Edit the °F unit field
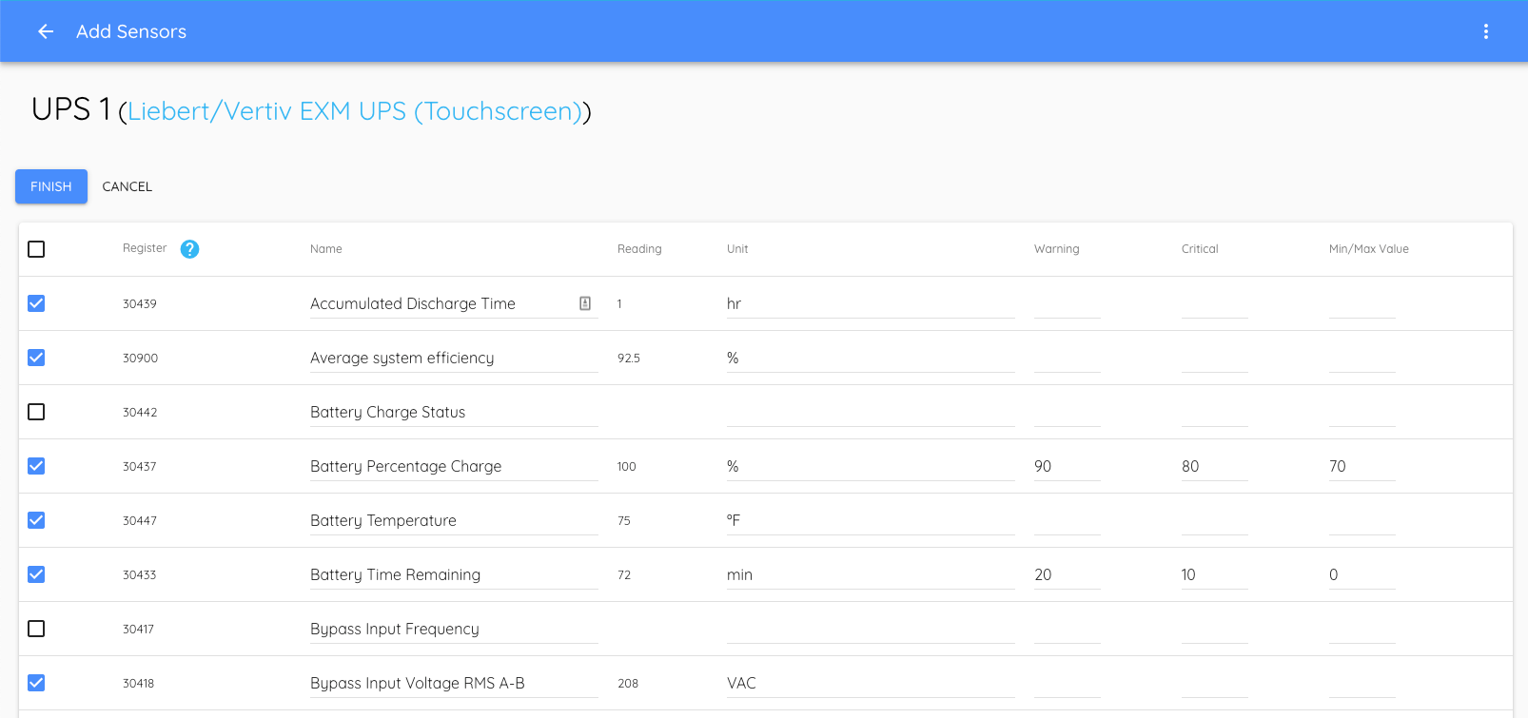This screenshot has height=718, width=1528. coord(869,520)
